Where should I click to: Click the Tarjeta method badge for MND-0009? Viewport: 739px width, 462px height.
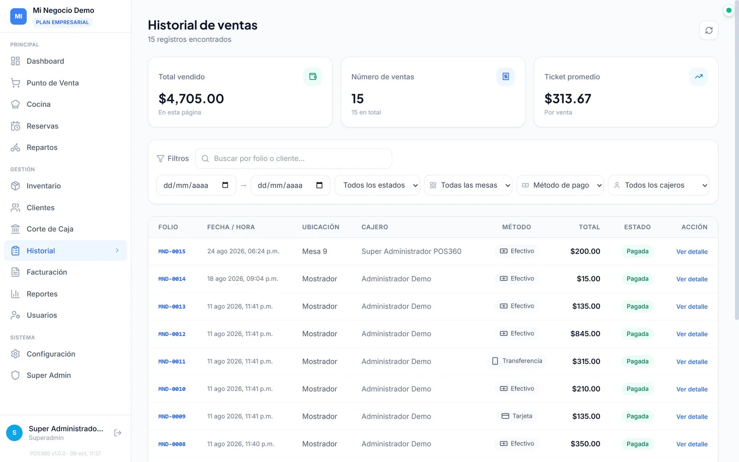pyautogui.click(x=517, y=416)
